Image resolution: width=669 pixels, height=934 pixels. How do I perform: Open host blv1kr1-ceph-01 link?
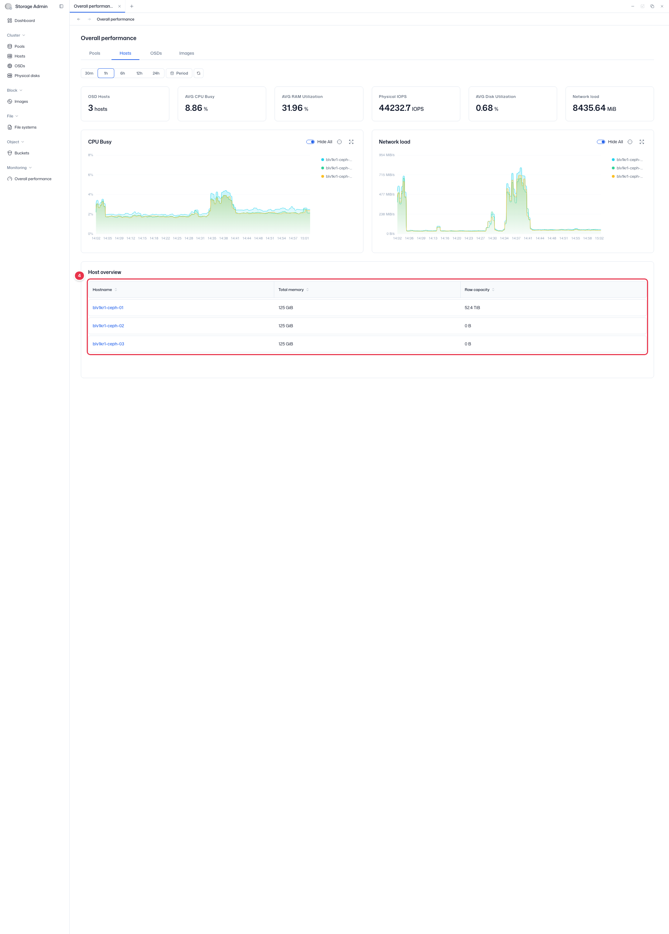108,308
